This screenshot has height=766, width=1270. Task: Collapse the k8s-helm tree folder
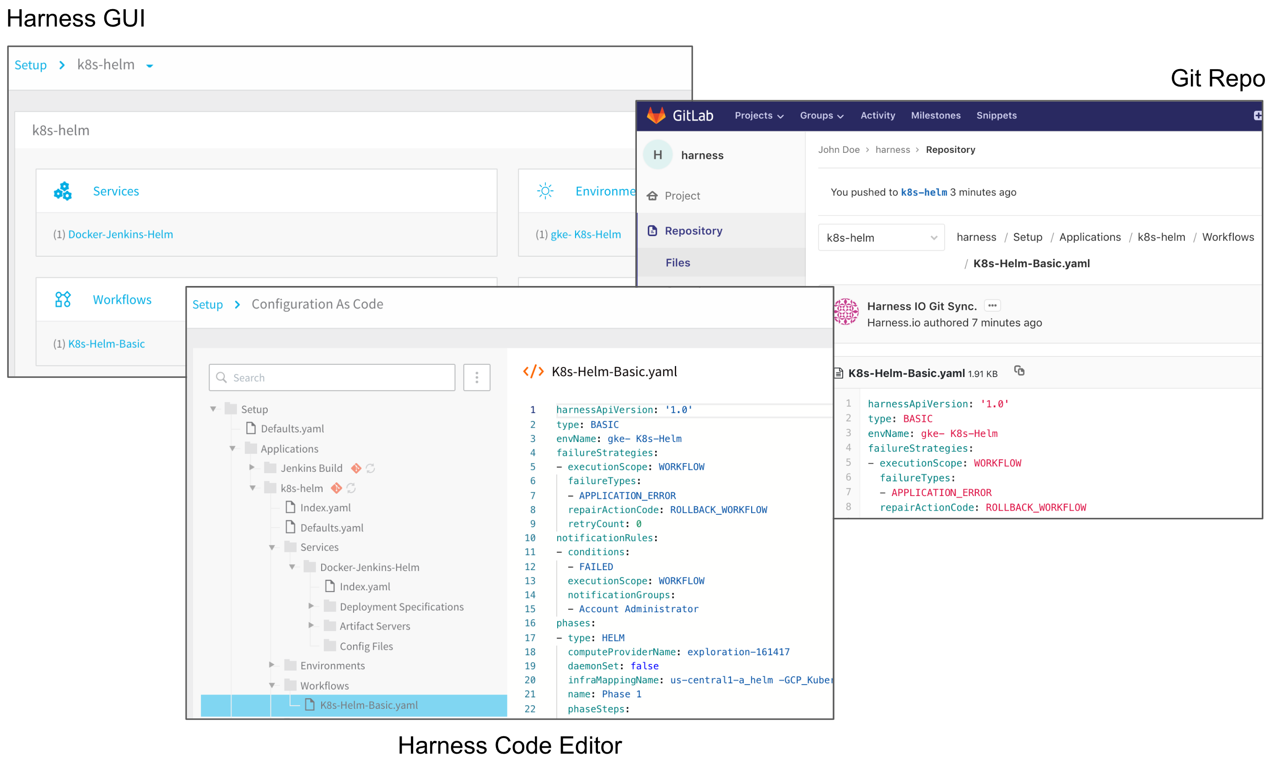(x=253, y=488)
